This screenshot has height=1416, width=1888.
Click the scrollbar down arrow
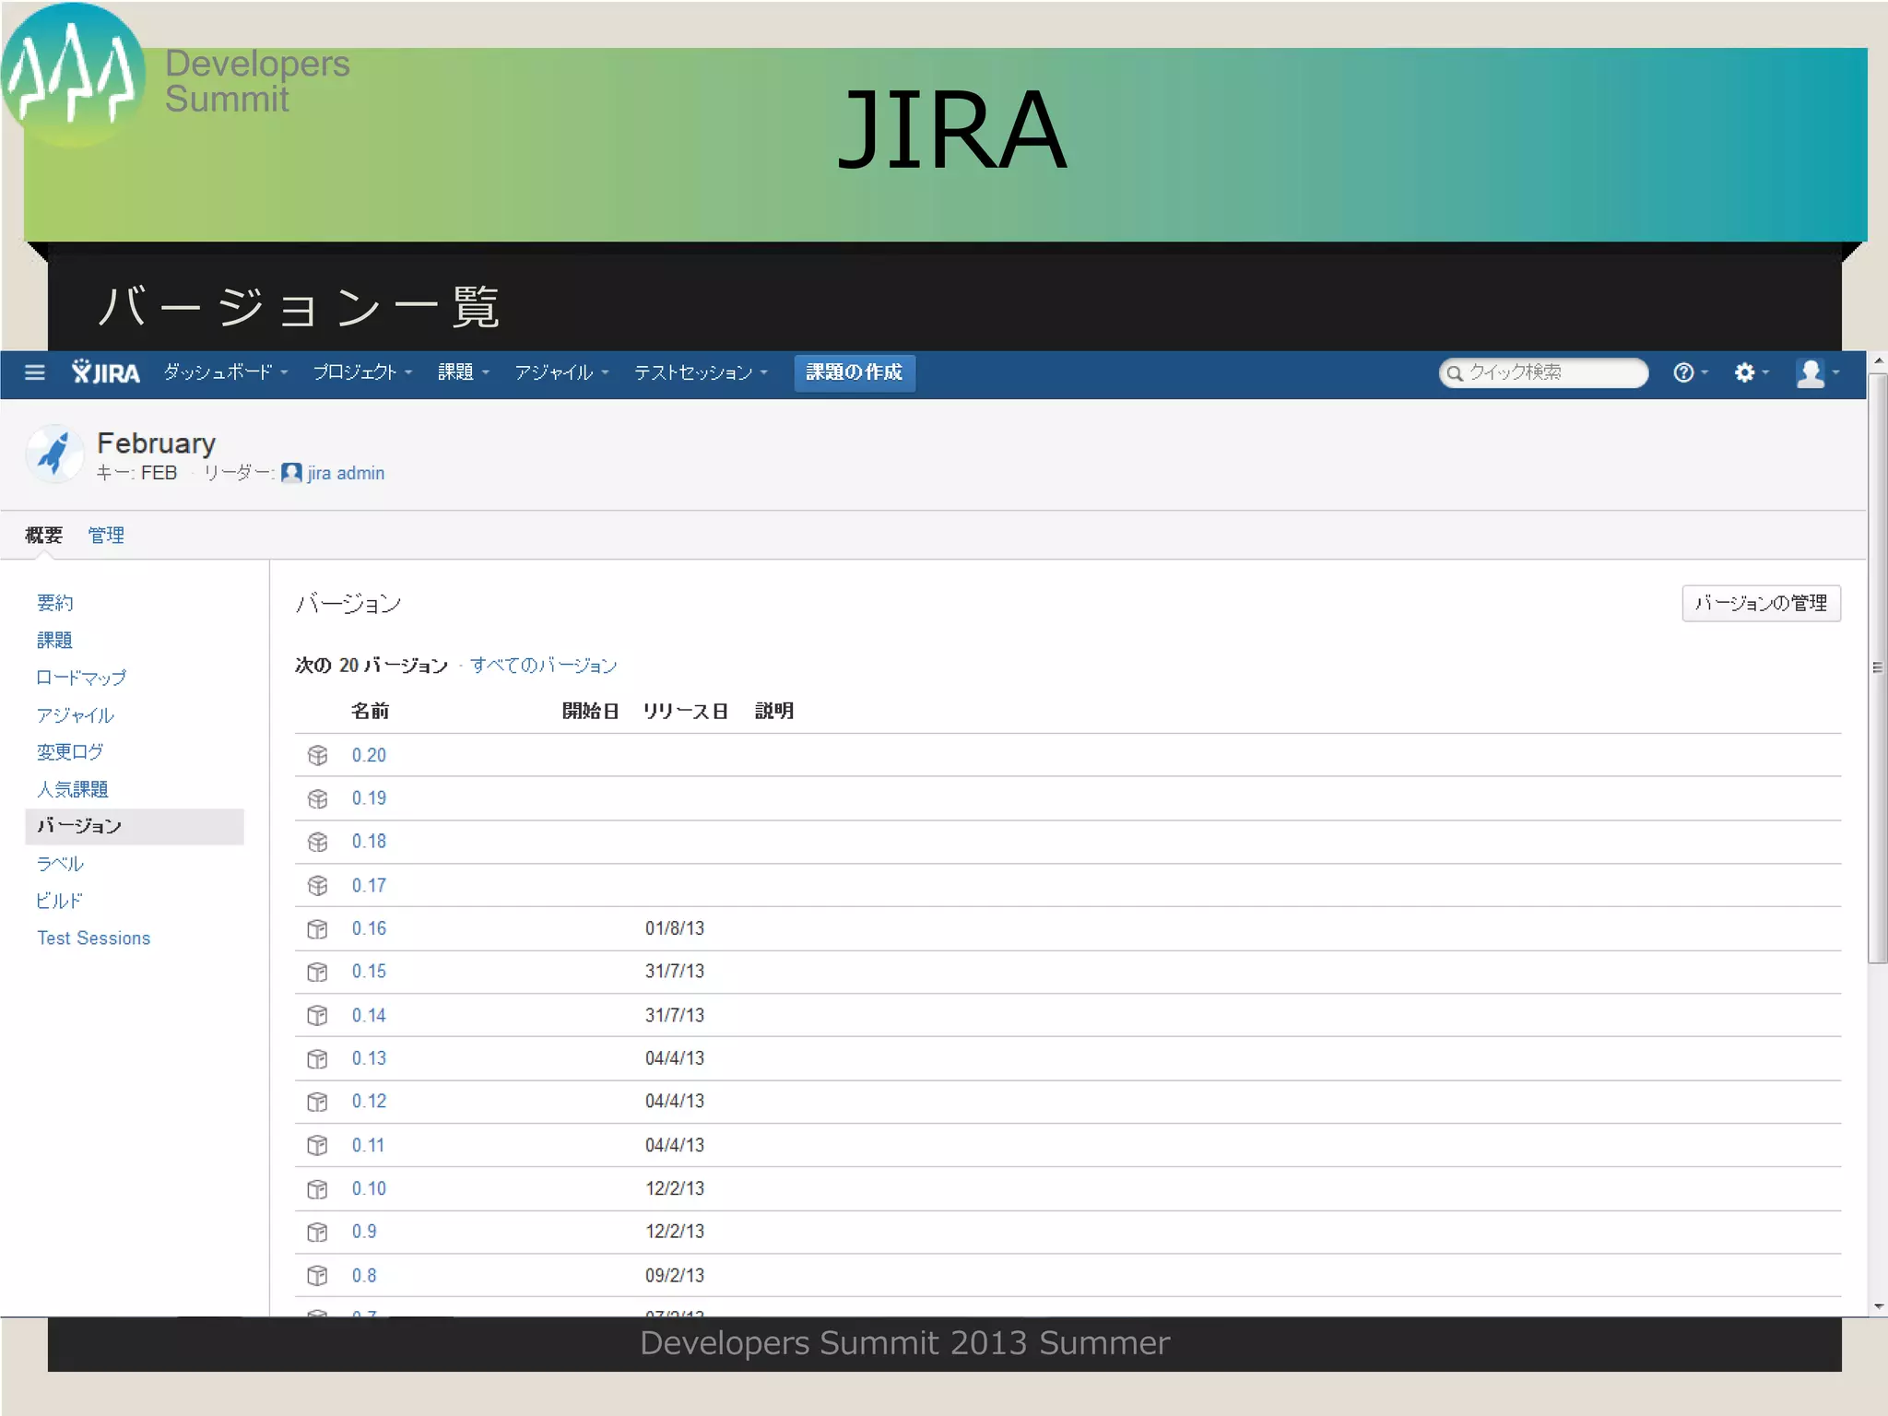pyautogui.click(x=1877, y=1307)
